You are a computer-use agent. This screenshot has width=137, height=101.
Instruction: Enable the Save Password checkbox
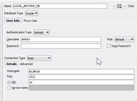pos(109,46)
